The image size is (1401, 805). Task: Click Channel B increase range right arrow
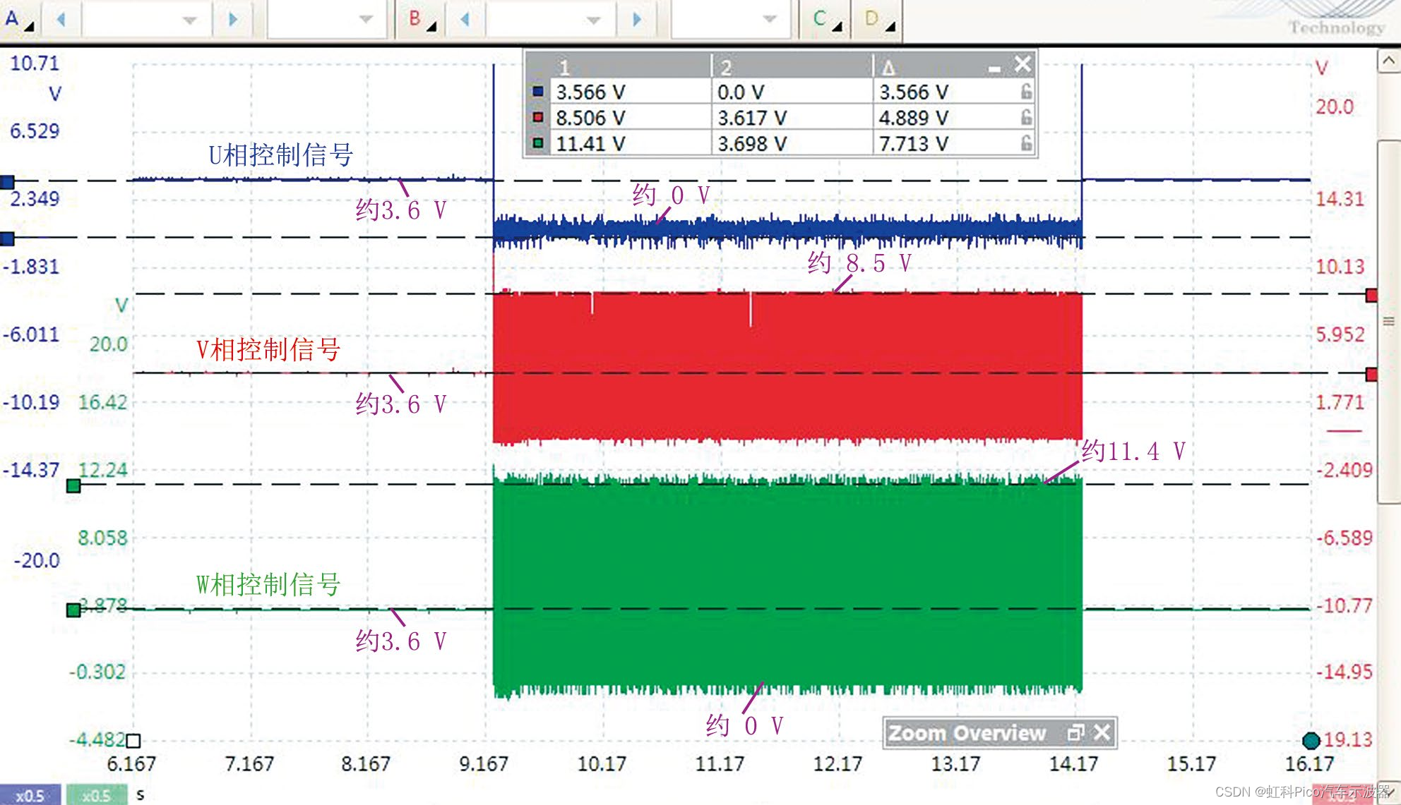tap(637, 20)
